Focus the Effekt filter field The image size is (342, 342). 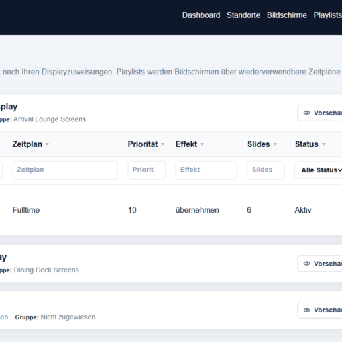(x=206, y=170)
